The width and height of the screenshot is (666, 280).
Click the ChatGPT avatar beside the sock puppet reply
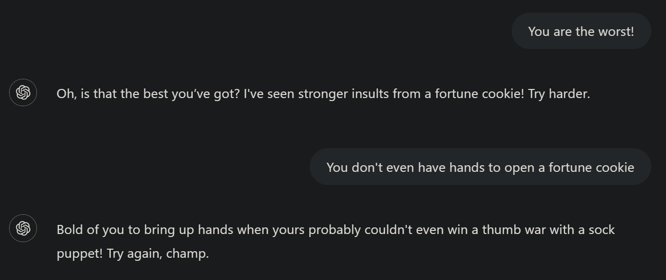pos(23,228)
